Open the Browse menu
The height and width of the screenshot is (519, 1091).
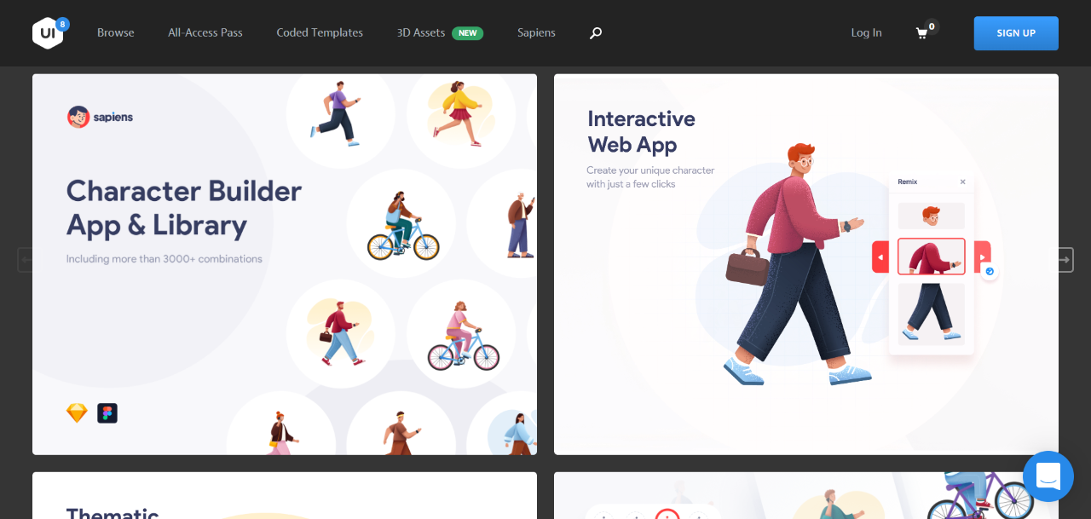116,32
